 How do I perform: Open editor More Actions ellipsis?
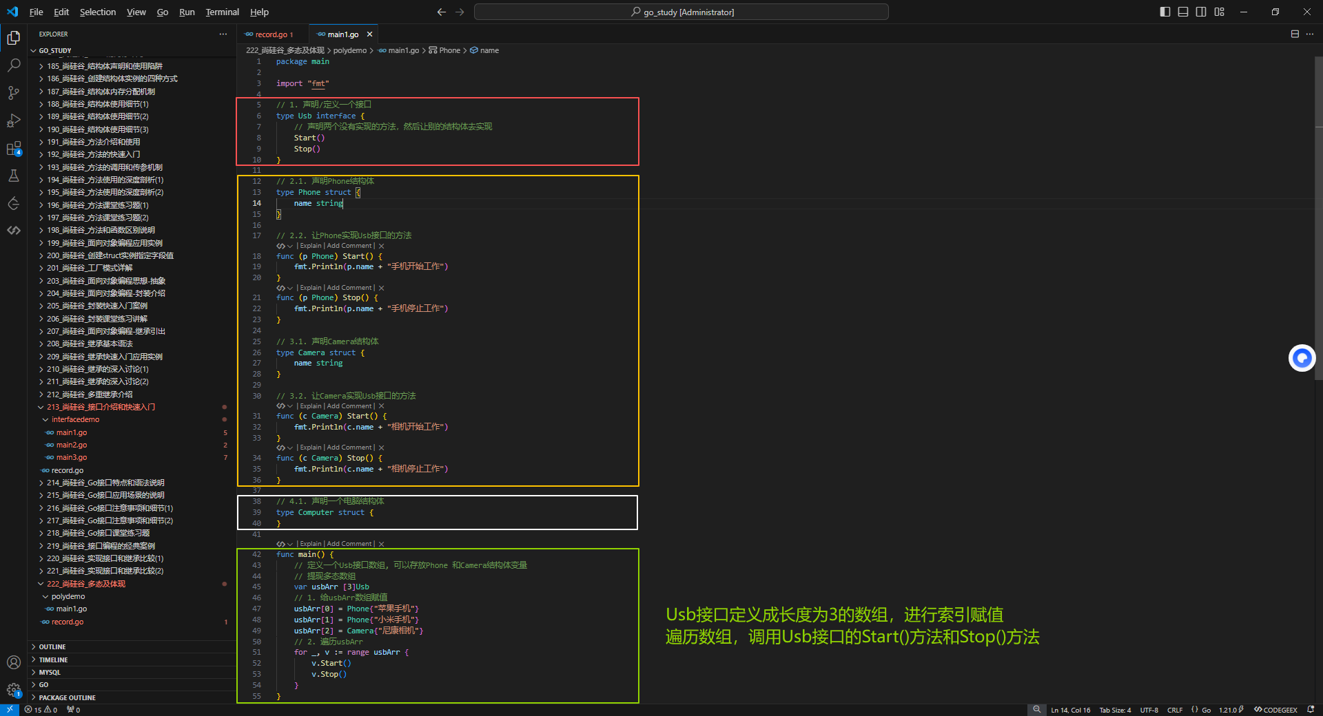click(1309, 34)
